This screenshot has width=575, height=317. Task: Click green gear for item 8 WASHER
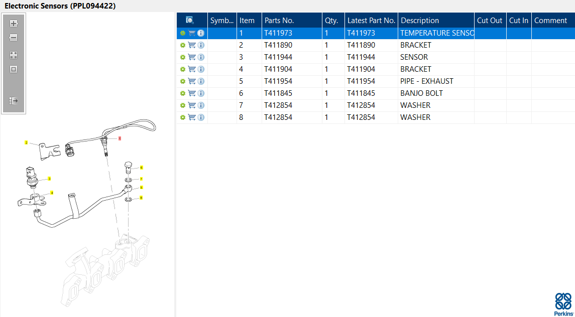[183, 118]
